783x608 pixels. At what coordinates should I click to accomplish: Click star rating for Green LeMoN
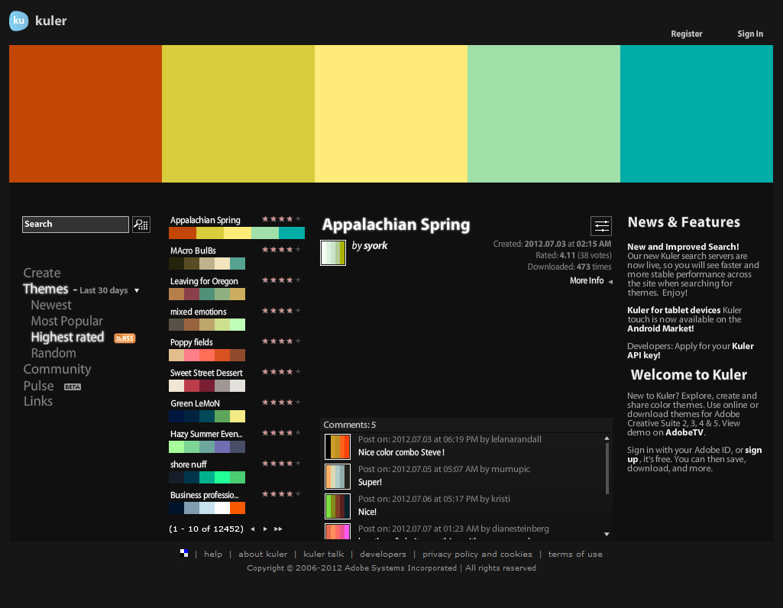point(282,403)
